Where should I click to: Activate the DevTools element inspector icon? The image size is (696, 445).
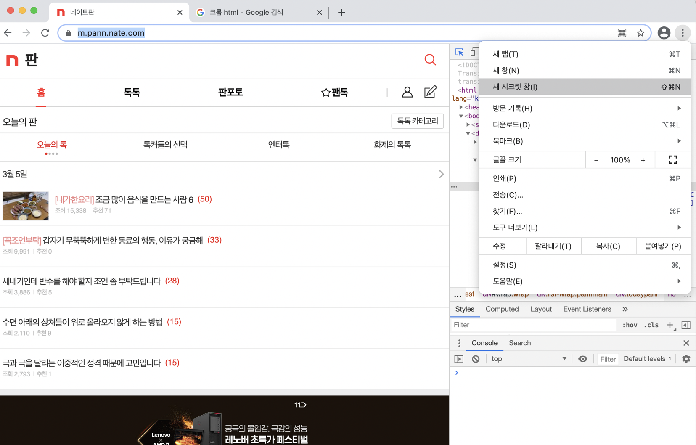[x=459, y=52]
